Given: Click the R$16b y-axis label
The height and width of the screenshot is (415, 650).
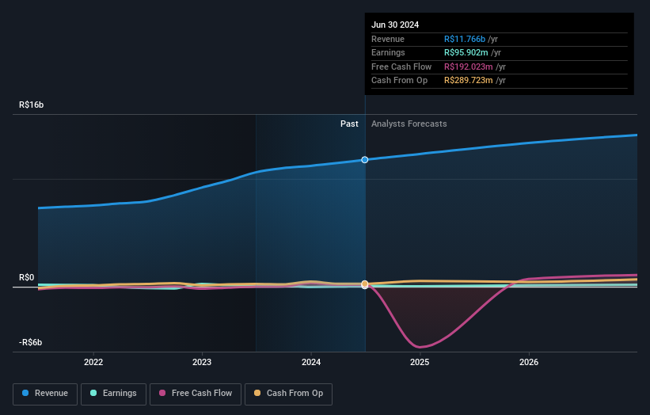Looking at the screenshot, I should [x=31, y=105].
